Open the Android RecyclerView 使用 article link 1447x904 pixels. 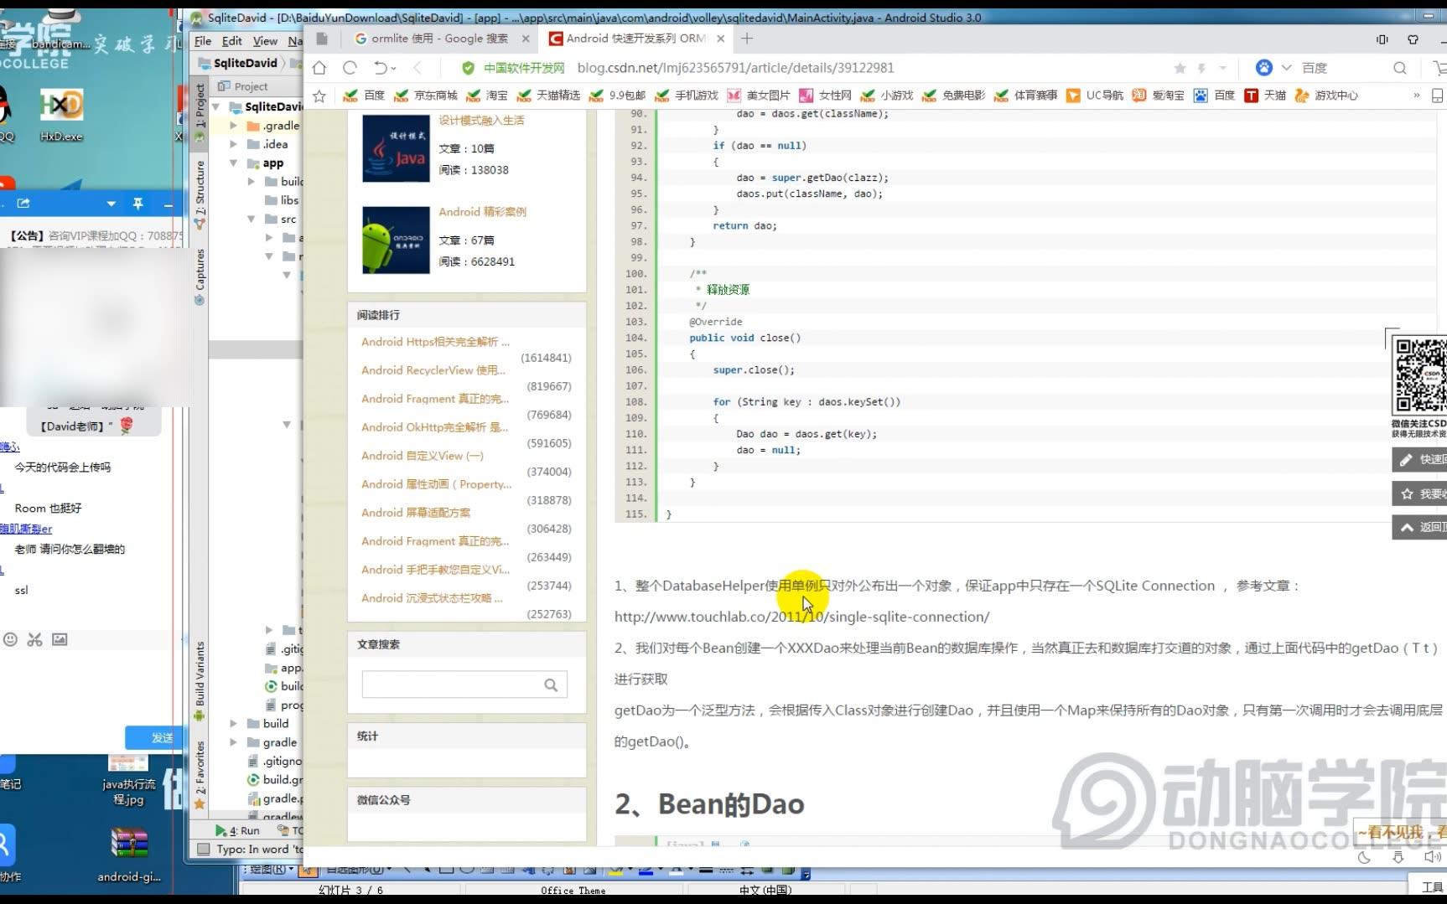(x=433, y=370)
